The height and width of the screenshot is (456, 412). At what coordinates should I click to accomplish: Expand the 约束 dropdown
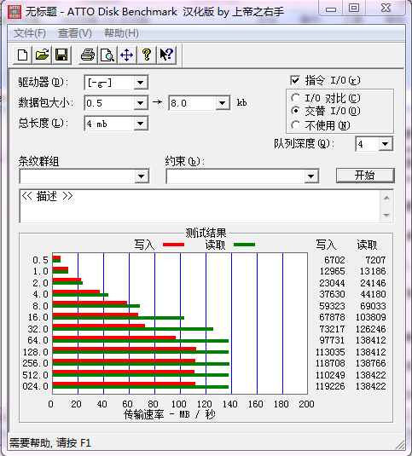pos(311,176)
